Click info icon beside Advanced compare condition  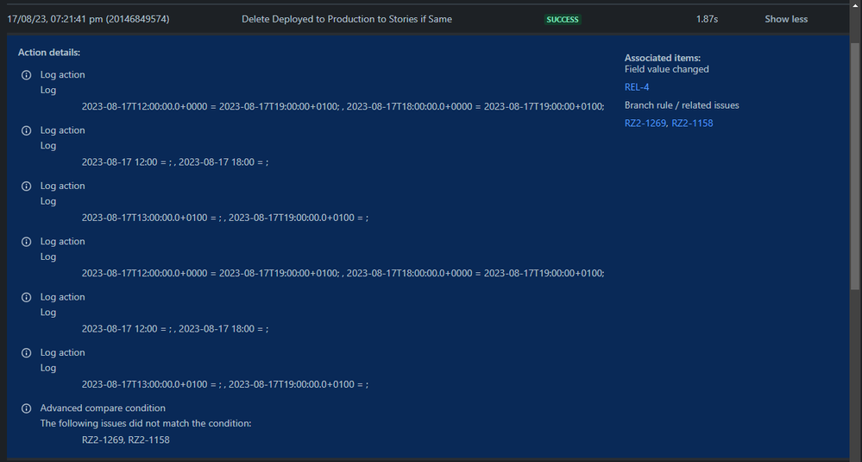27,408
